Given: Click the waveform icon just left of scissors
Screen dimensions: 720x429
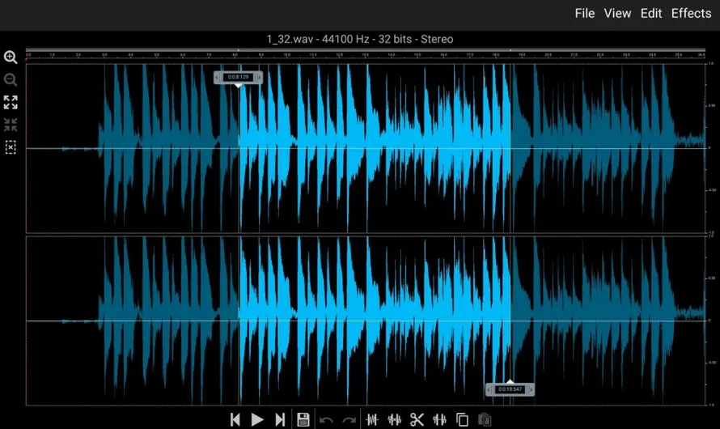Looking at the screenshot, I should pyautogui.click(x=395, y=419).
